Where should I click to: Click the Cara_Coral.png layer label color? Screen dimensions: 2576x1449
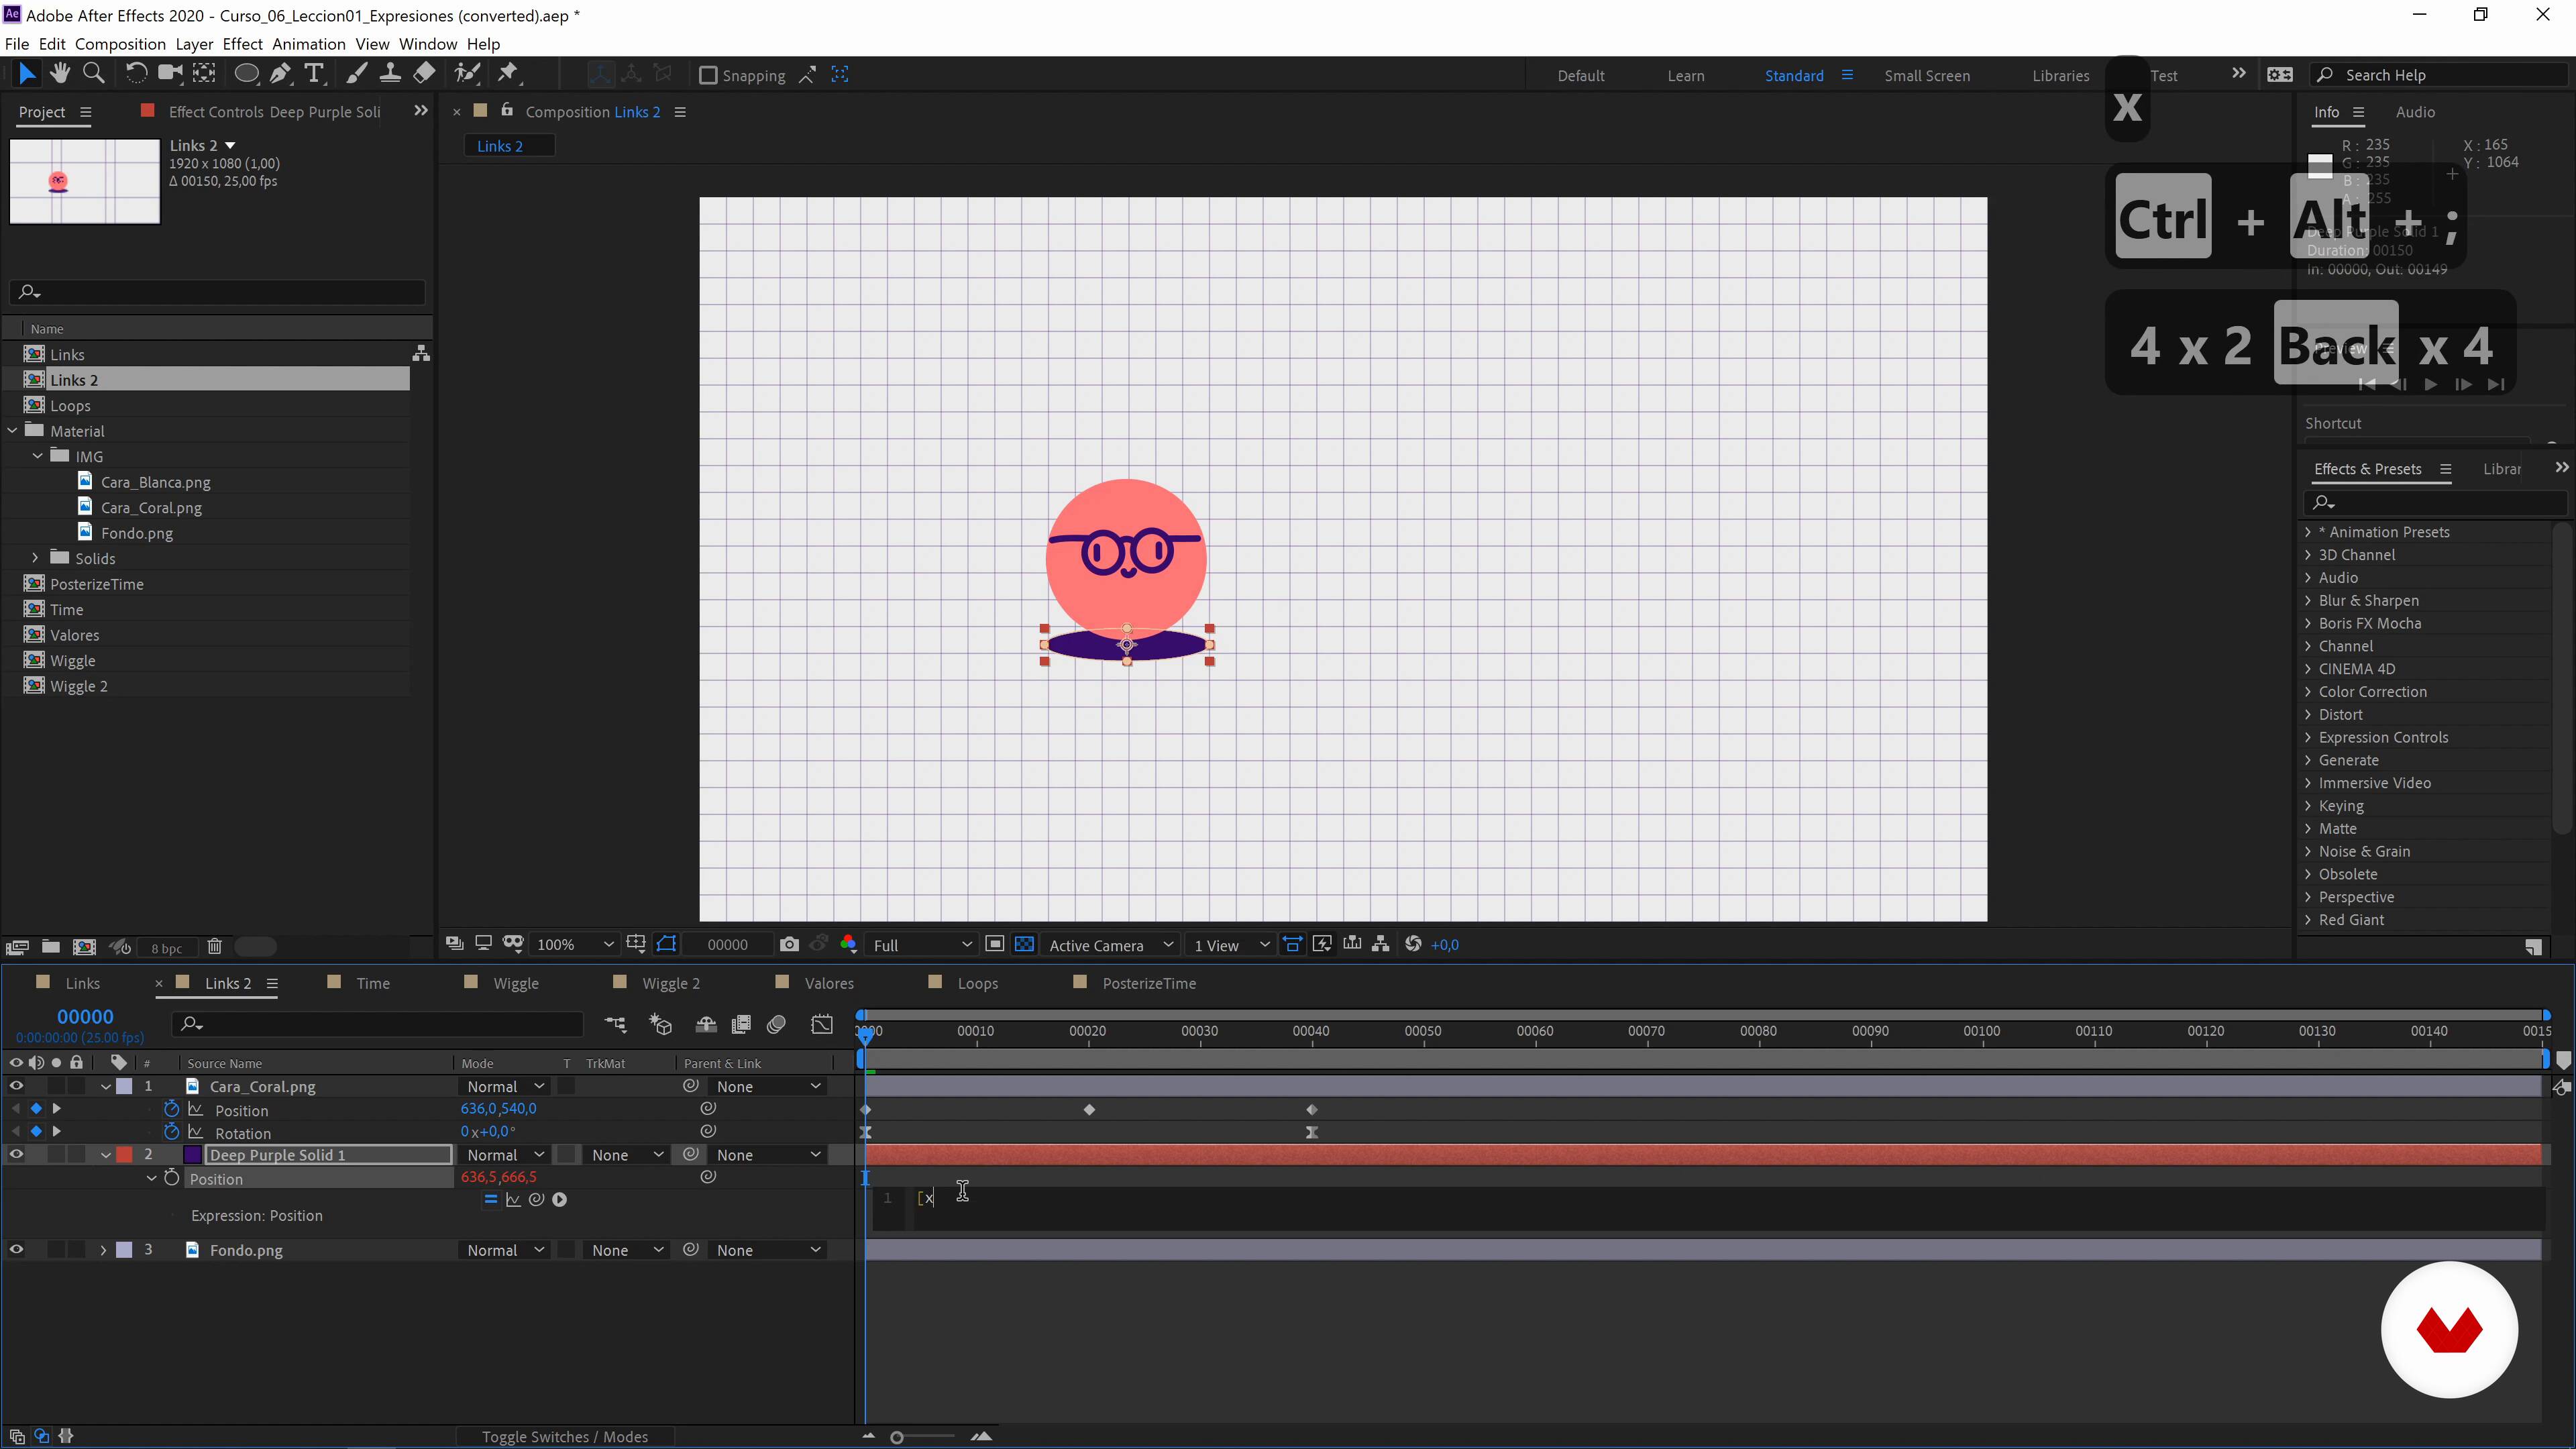(124, 1086)
